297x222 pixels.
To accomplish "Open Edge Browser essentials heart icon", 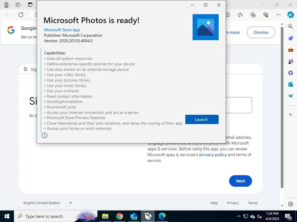I will (x=266, y=15).
